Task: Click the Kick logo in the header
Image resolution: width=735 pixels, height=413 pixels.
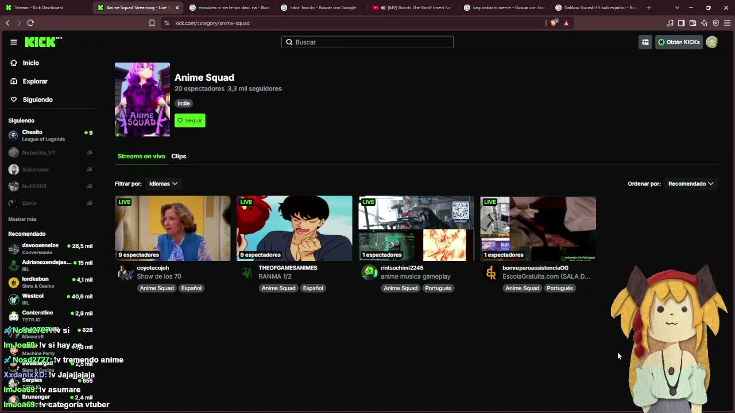Action: click(43, 42)
